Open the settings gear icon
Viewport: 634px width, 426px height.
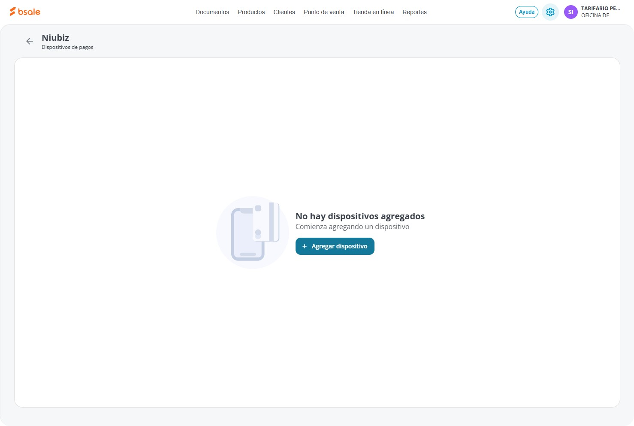click(550, 12)
